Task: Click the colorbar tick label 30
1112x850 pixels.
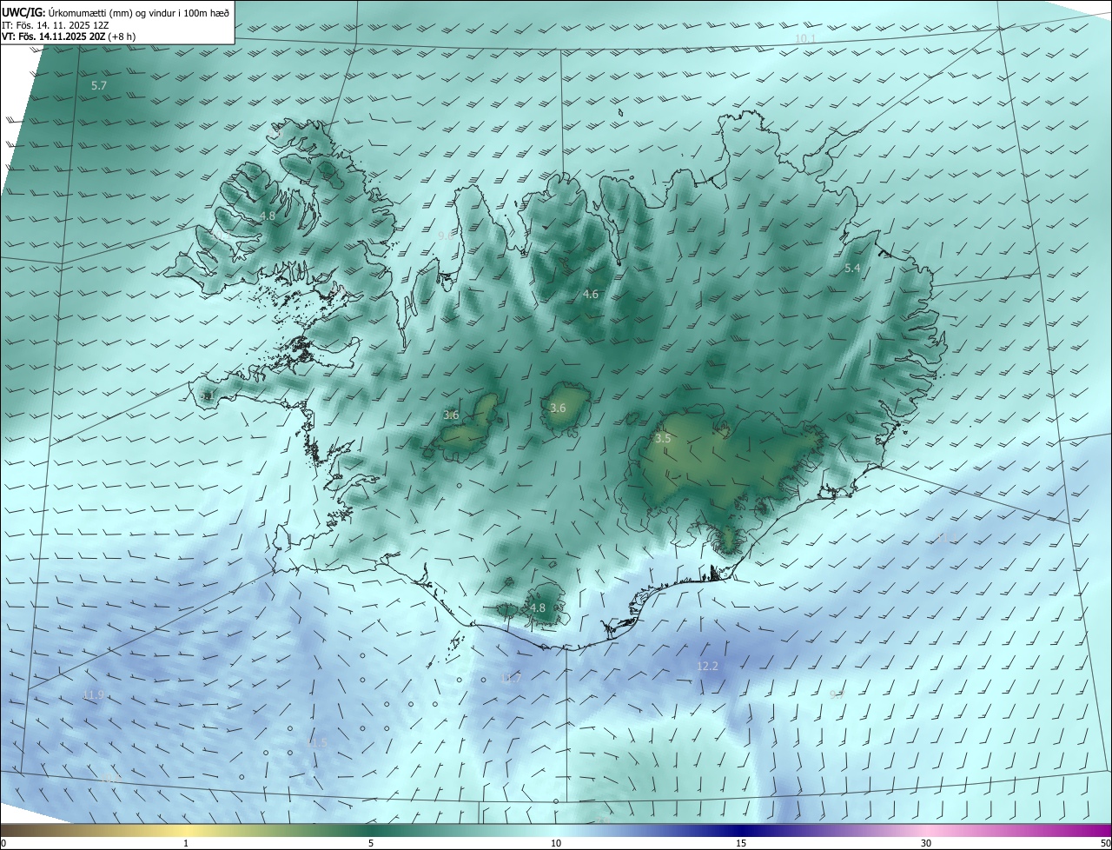Action: pos(926,844)
